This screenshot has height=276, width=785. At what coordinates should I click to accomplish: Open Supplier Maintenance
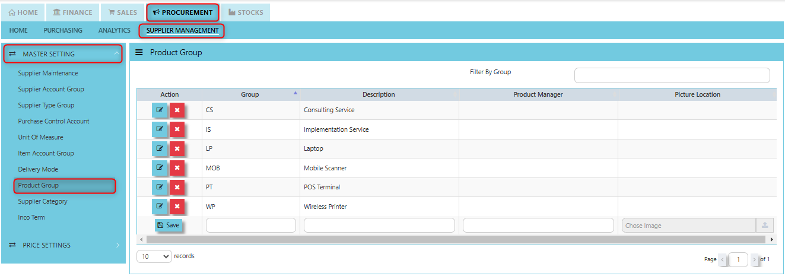[48, 74]
